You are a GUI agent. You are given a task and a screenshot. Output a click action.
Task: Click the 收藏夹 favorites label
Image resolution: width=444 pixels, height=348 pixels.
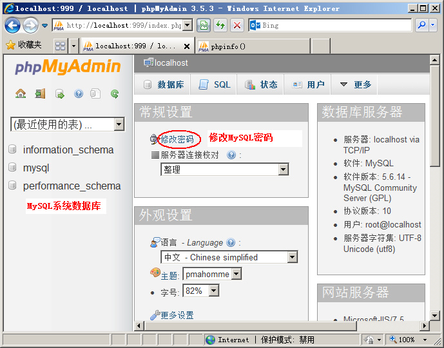click(30, 44)
